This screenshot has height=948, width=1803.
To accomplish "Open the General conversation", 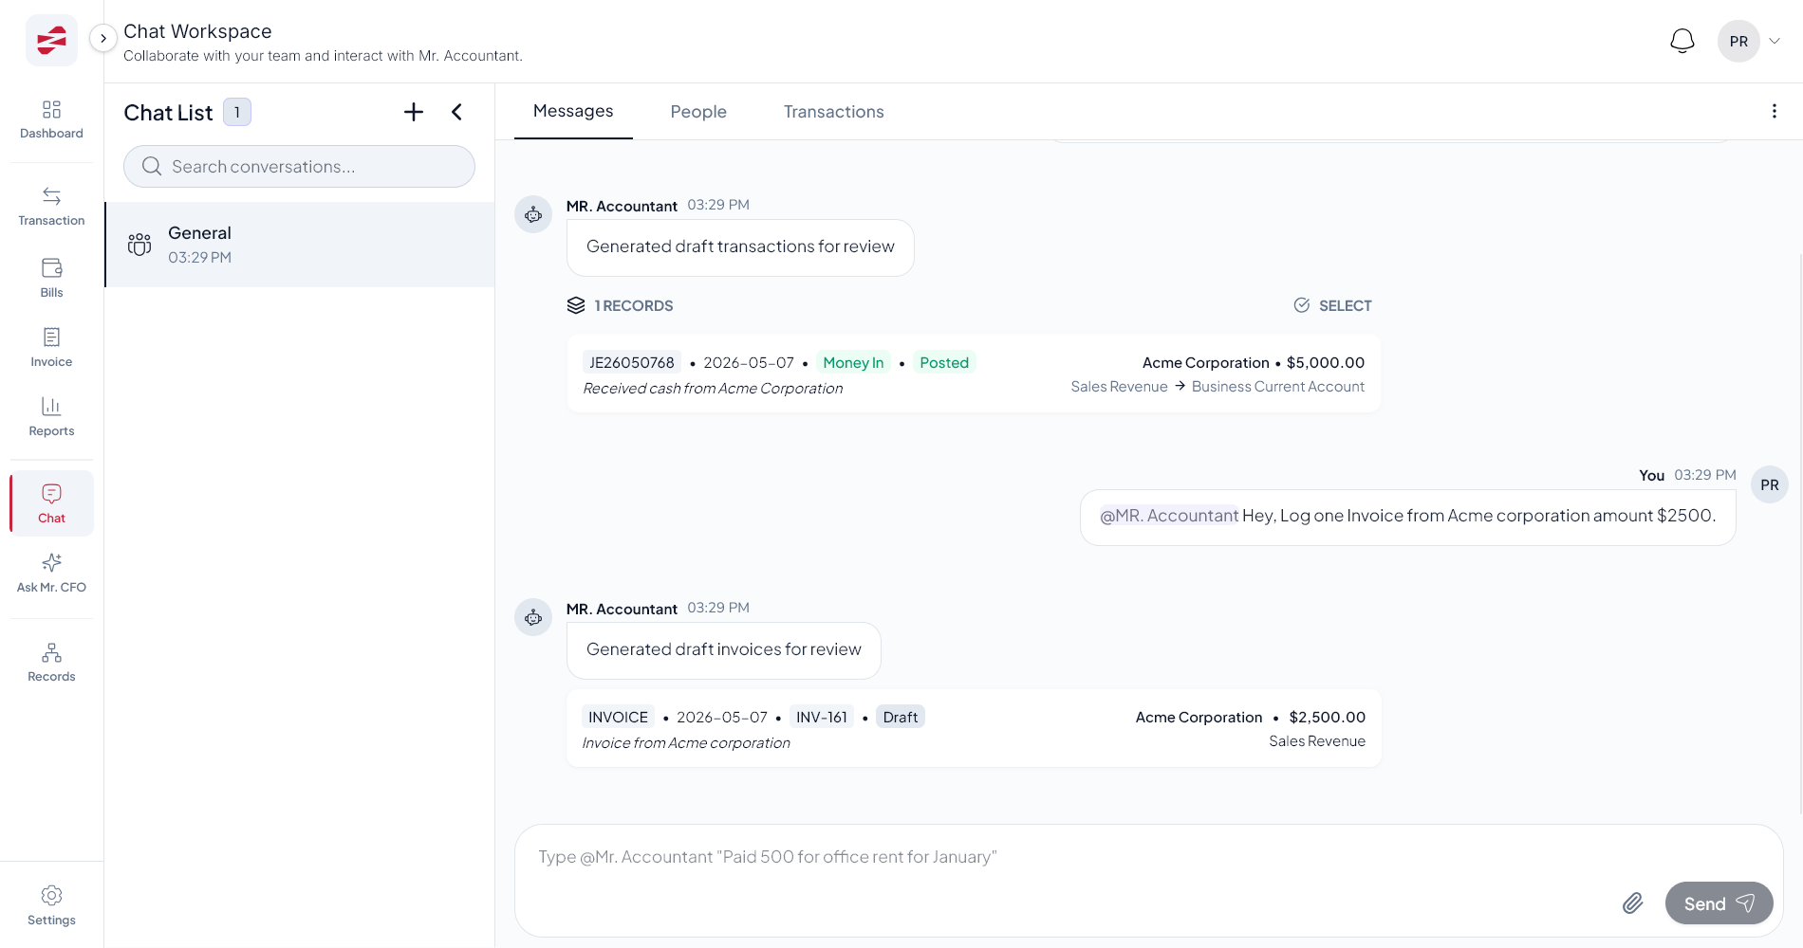I will pos(300,245).
